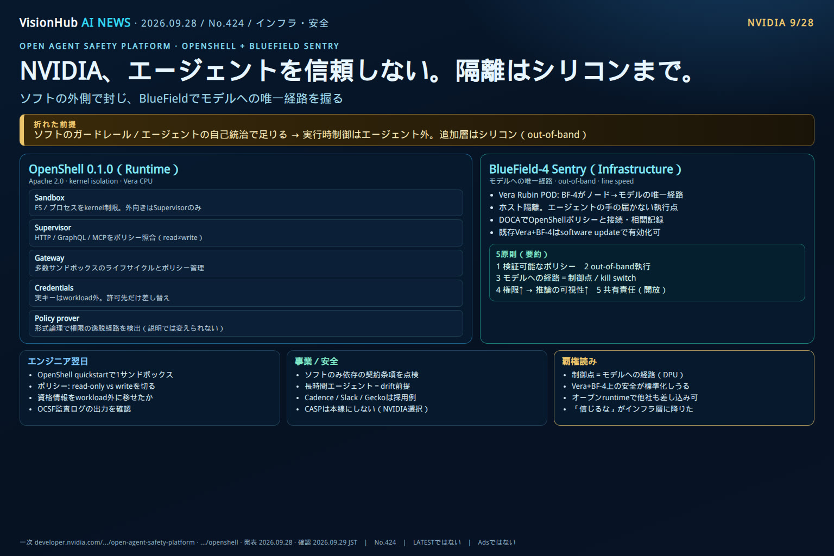
Task: Select the Supervisor card
Action: (246, 233)
